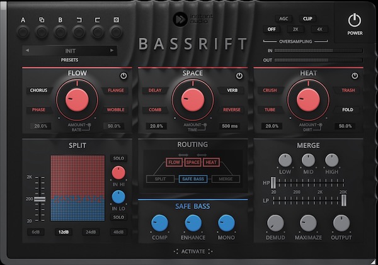Toggle the FLOW section power icon
Image resolution: width=378 pixels, height=265 pixels.
point(123,76)
